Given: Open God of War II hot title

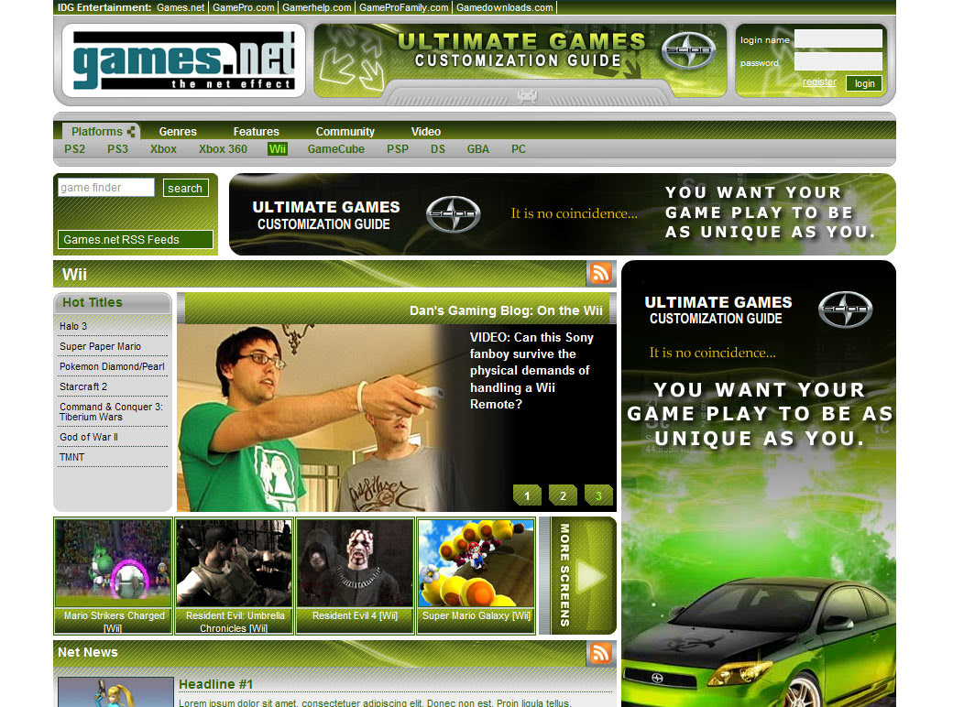Looking at the screenshot, I should [x=88, y=437].
